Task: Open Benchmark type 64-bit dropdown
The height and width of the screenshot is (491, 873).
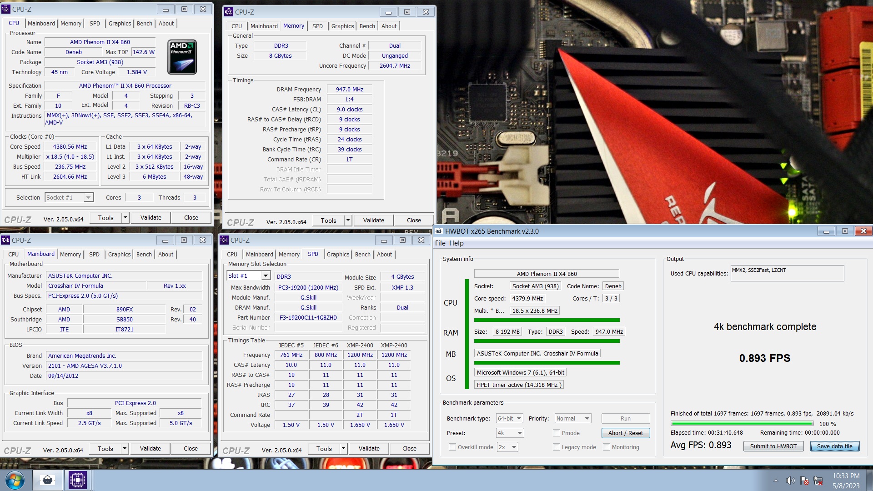Action: click(510, 418)
